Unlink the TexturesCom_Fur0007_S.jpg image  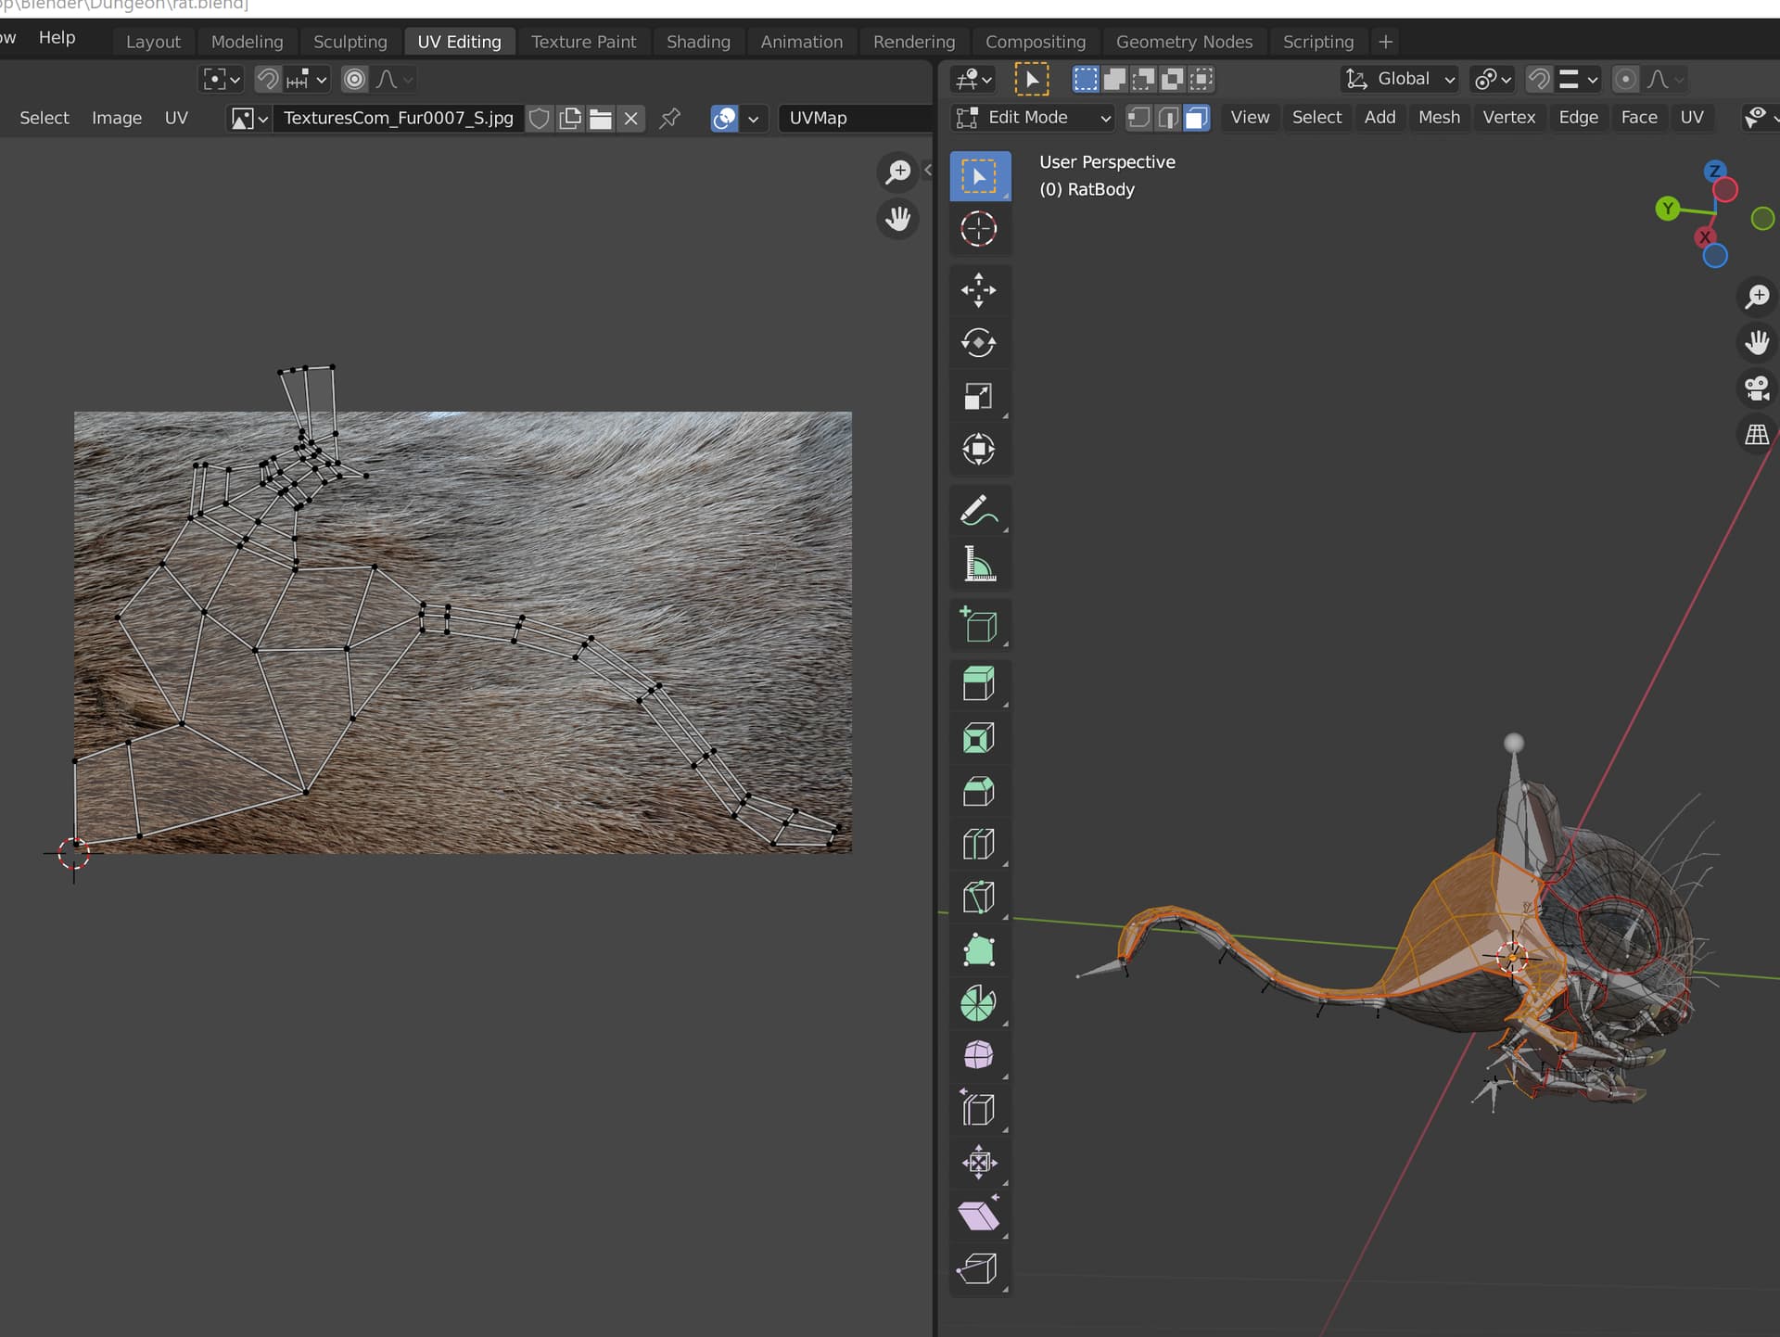(x=631, y=118)
